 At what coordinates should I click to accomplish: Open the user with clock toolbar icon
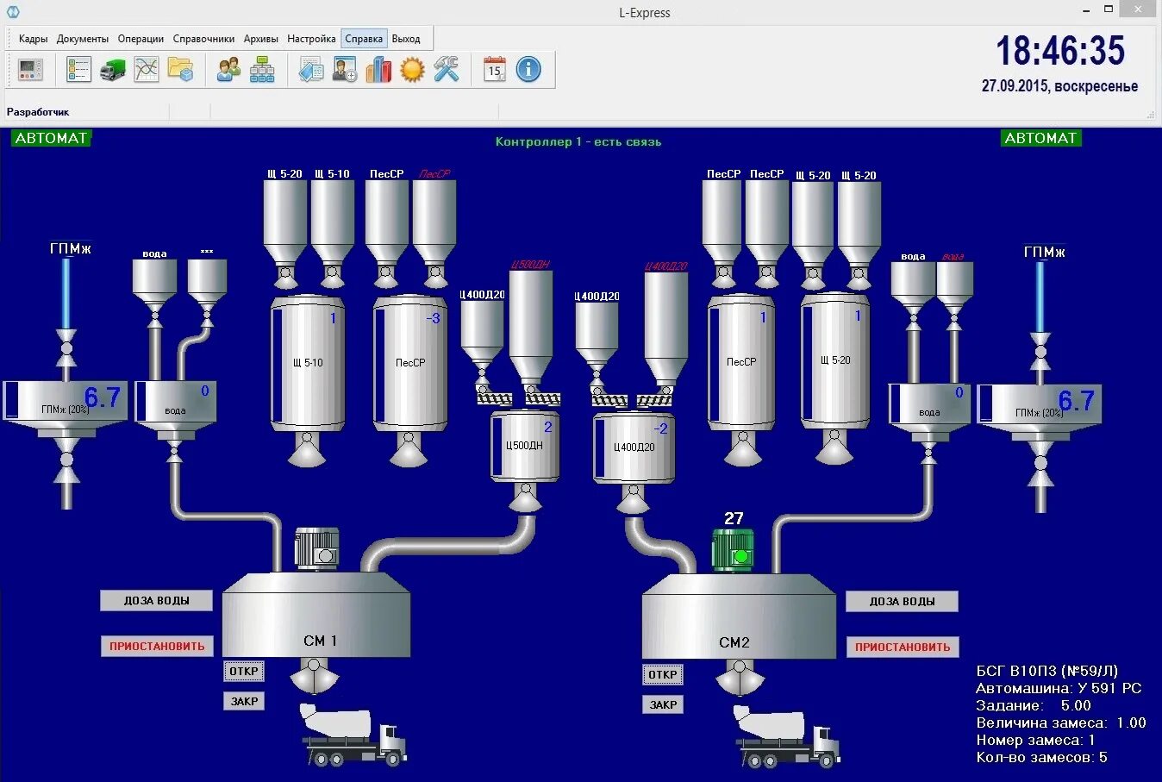pos(345,70)
